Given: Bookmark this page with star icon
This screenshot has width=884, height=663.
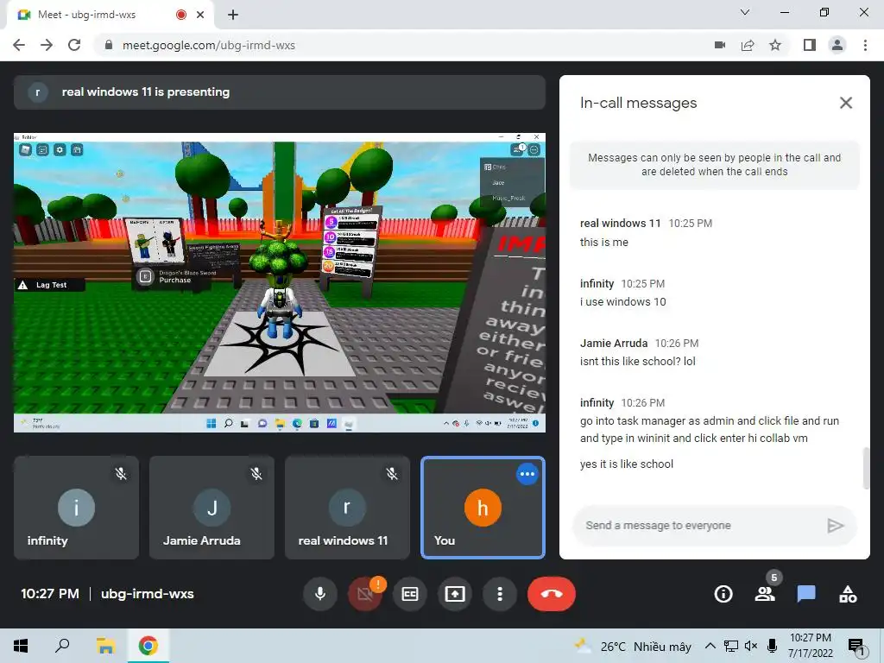Looking at the screenshot, I should click(775, 45).
